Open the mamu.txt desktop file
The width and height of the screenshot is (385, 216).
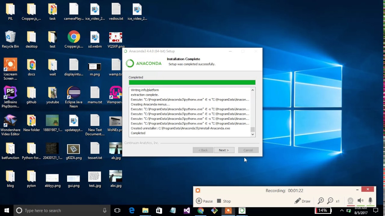click(x=95, y=95)
